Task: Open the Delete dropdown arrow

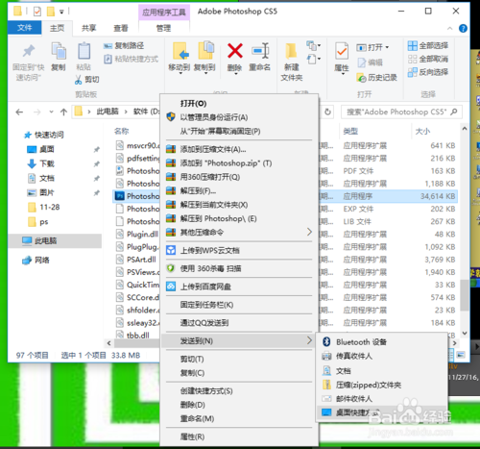Action: click(x=236, y=74)
